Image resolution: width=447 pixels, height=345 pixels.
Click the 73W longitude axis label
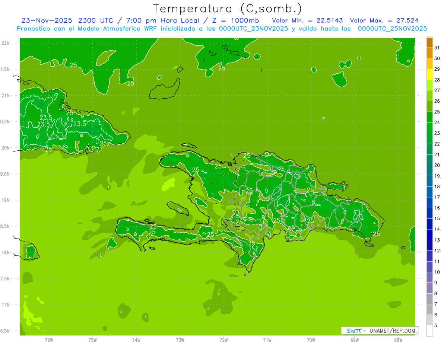pos(180,340)
